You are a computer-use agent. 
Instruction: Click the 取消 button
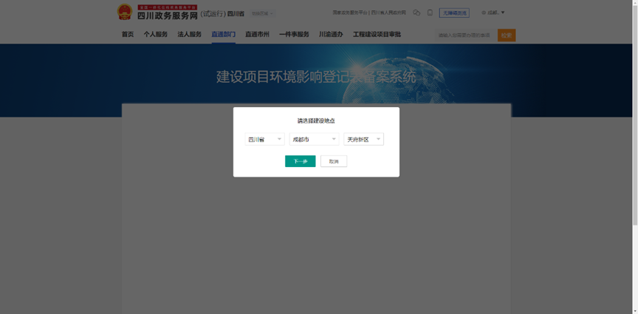(x=334, y=161)
